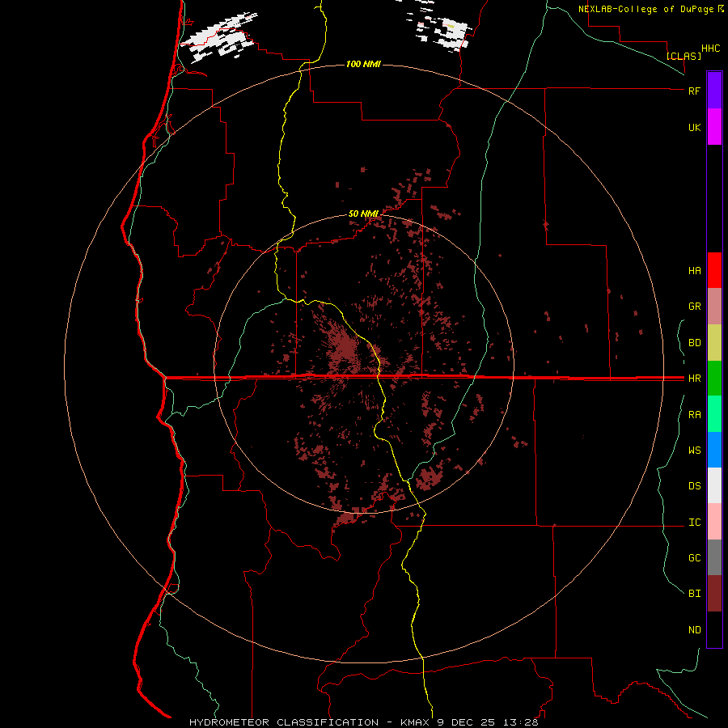
Task: Click the 'GR' legend label
Action: [694, 307]
